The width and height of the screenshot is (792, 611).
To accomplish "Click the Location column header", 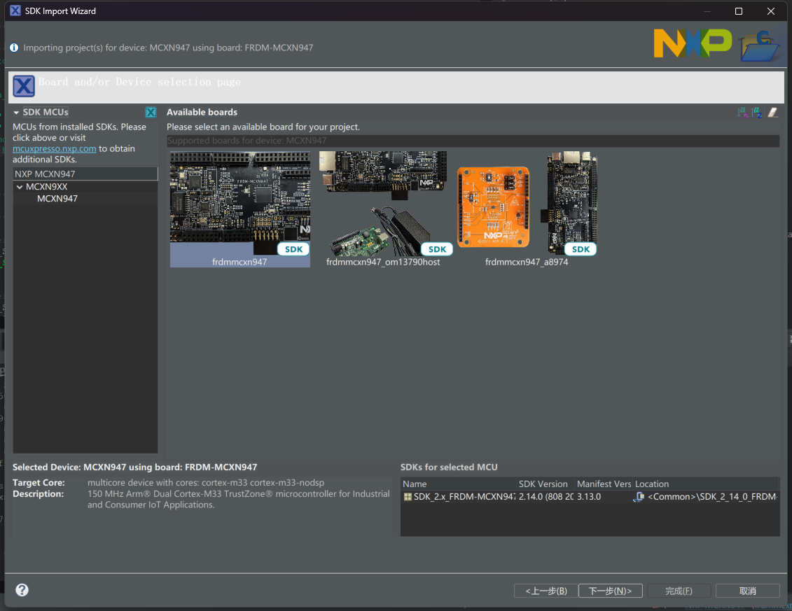I will click(706, 484).
